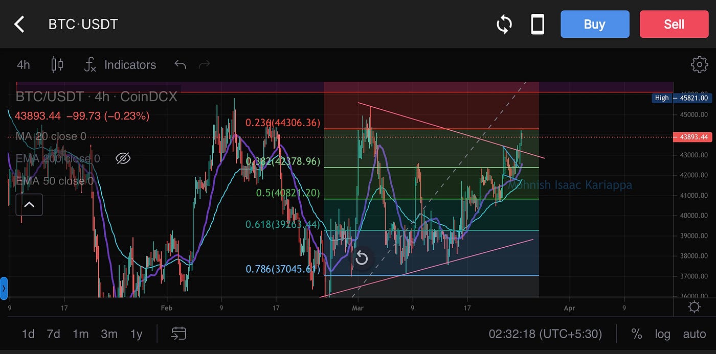Select the EMA 50 close 0 indicator label
The image size is (716, 354).
[x=55, y=181]
